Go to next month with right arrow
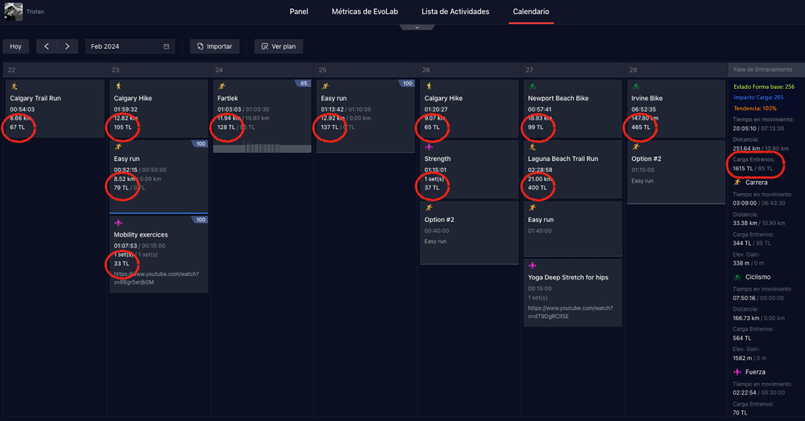 click(x=67, y=46)
